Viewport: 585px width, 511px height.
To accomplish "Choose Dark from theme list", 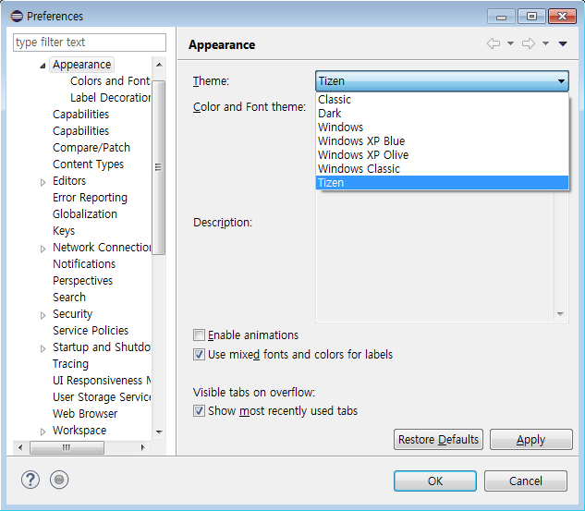I will tap(330, 114).
